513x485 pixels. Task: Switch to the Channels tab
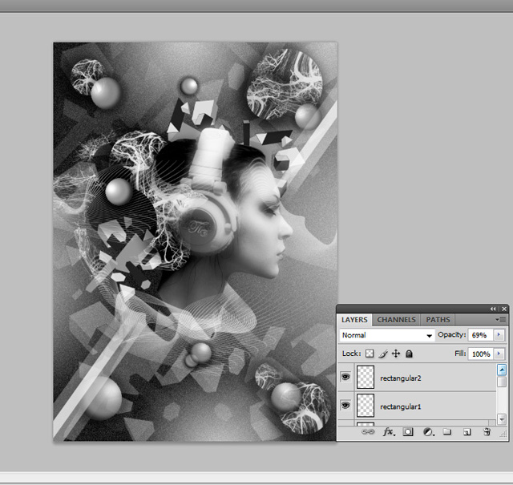396,320
